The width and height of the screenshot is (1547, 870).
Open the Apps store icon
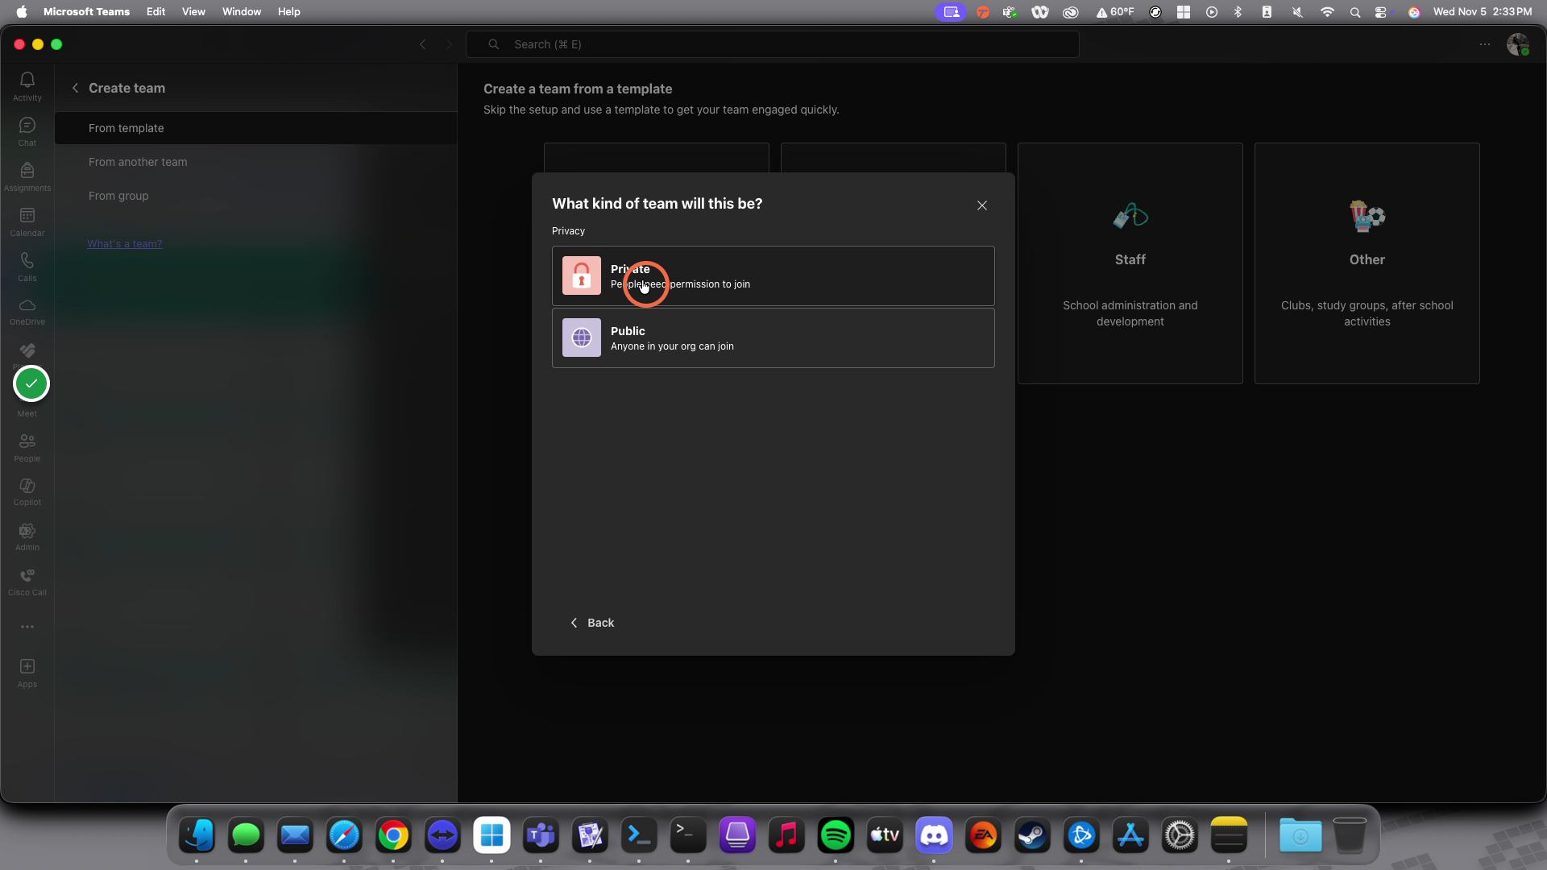point(27,672)
